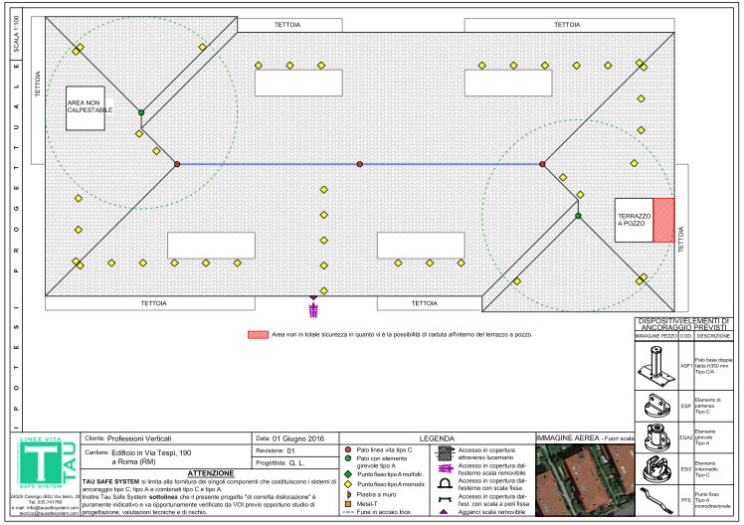Viewport: 744px width, 525px height.
Task: Click the 'Elemento di partenza Tipo C' description
Action: coord(707,406)
